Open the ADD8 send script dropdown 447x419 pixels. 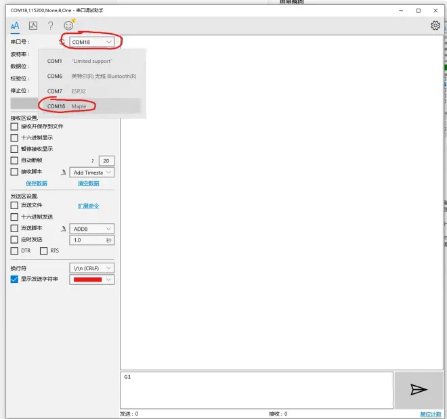[x=92, y=229]
